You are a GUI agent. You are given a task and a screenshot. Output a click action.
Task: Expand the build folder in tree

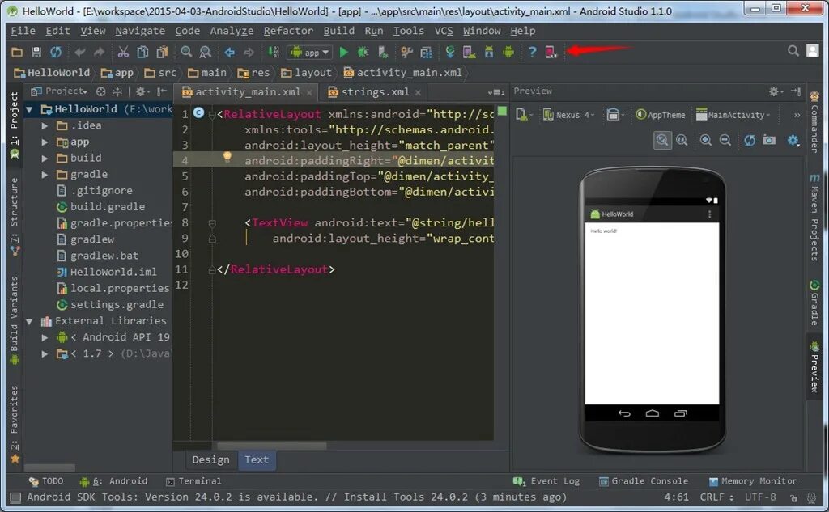tap(45, 158)
